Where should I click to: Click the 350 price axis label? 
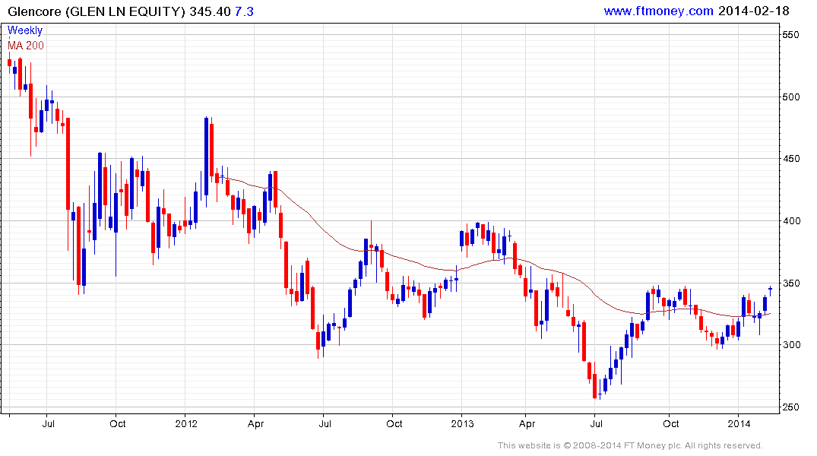pyautogui.click(x=790, y=283)
